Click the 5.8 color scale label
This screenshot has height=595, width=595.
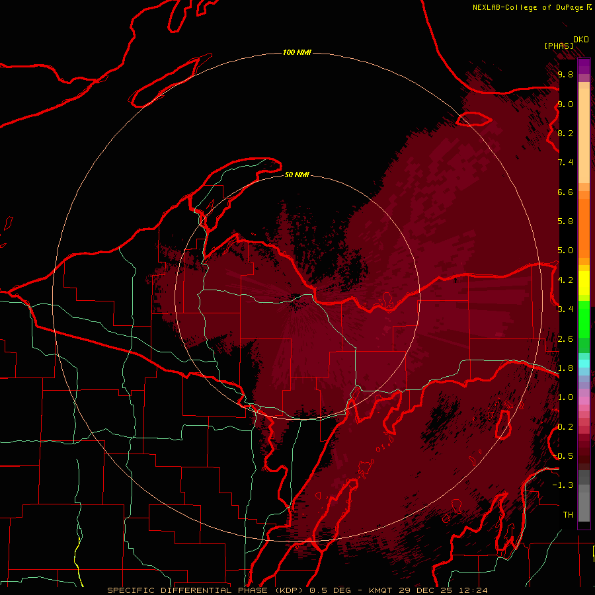pos(565,221)
